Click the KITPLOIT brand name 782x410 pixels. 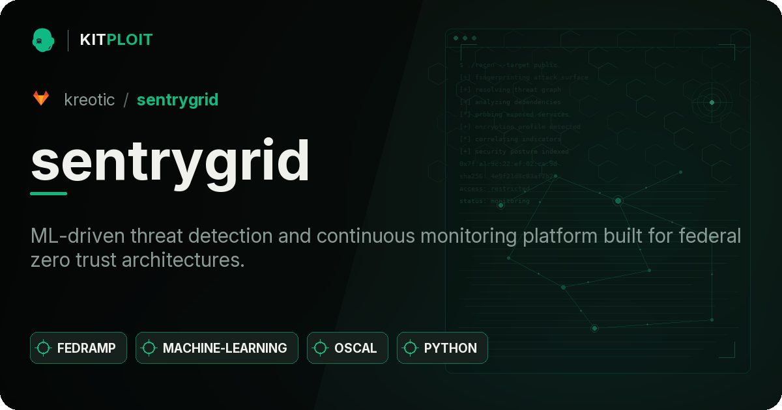pos(116,40)
